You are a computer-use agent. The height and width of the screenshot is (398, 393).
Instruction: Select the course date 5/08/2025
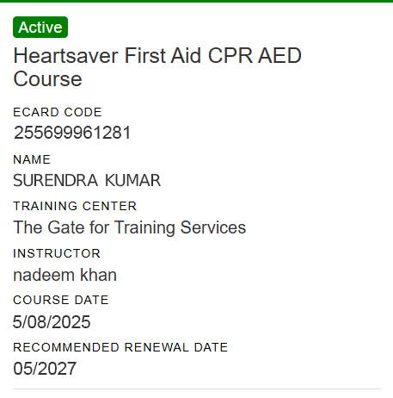(52, 321)
